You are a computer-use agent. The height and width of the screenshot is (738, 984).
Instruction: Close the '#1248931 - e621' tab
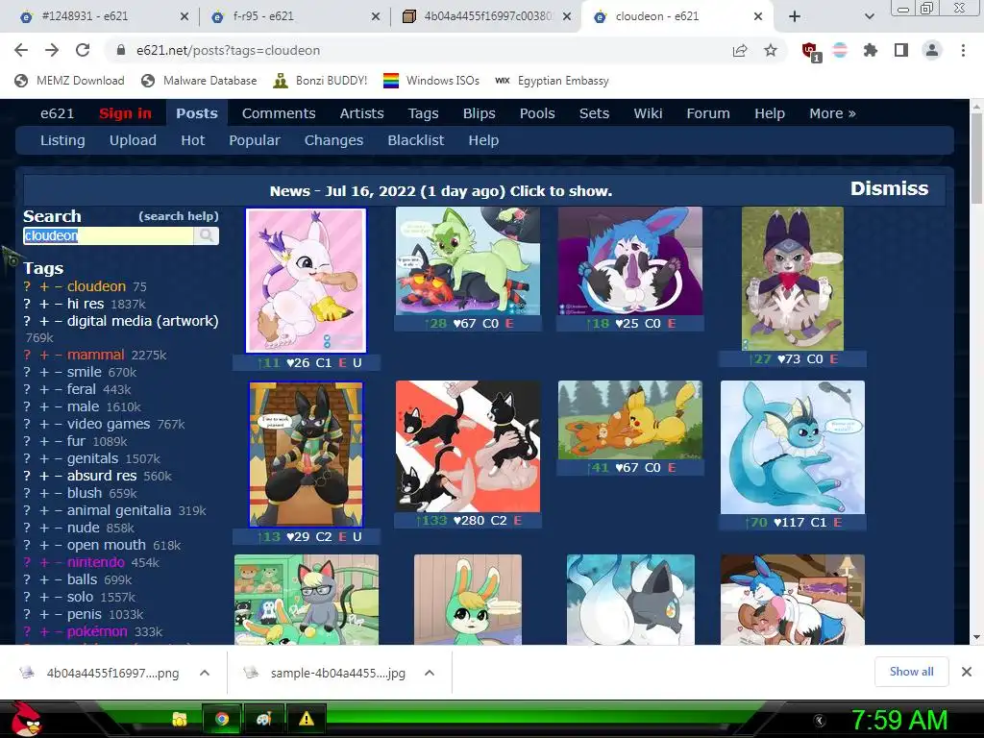(184, 16)
